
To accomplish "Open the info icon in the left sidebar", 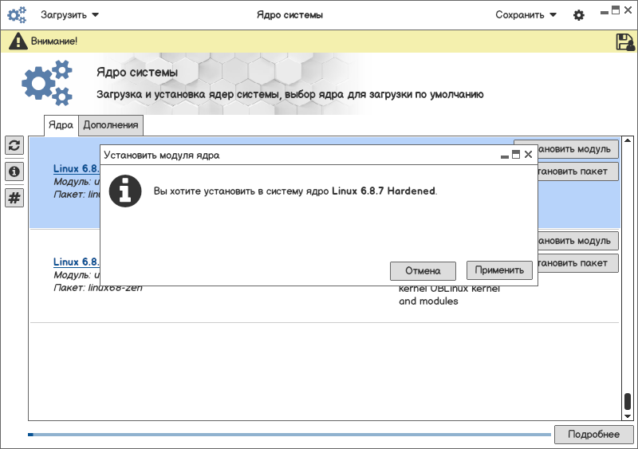I will pyautogui.click(x=14, y=171).
